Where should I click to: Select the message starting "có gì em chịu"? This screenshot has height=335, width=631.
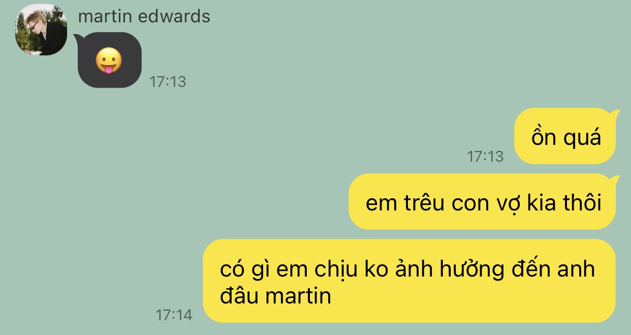(409, 281)
